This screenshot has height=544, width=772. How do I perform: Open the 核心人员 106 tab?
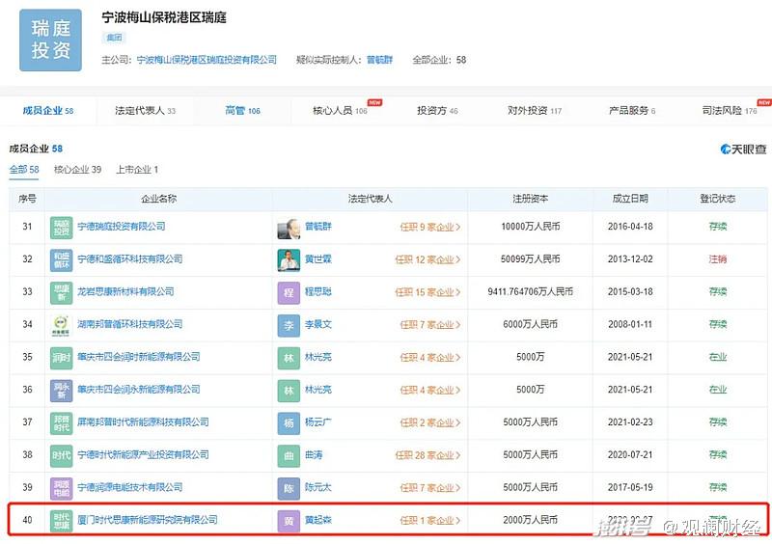(341, 111)
